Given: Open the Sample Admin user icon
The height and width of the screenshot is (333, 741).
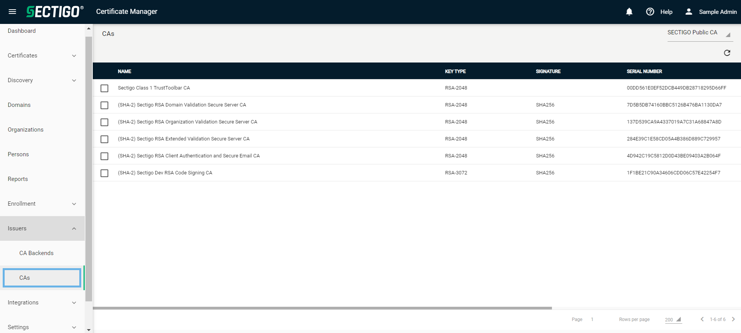Looking at the screenshot, I should coord(689,12).
